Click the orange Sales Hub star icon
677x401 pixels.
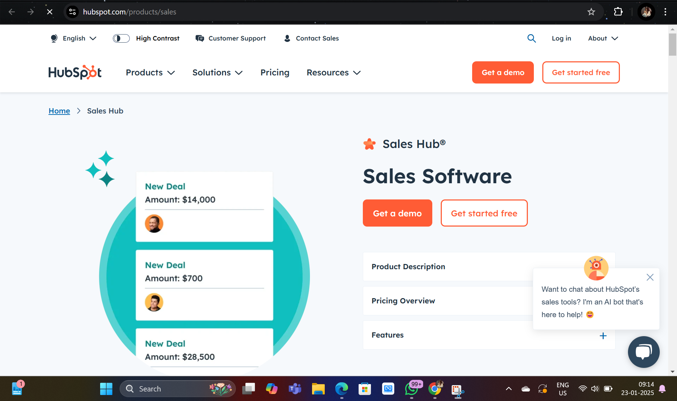tap(370, 144)
